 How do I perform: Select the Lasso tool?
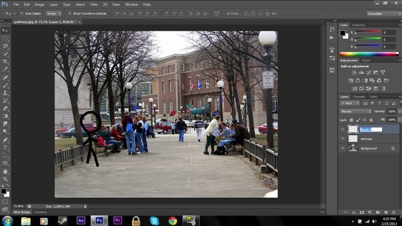click(6, 46)
